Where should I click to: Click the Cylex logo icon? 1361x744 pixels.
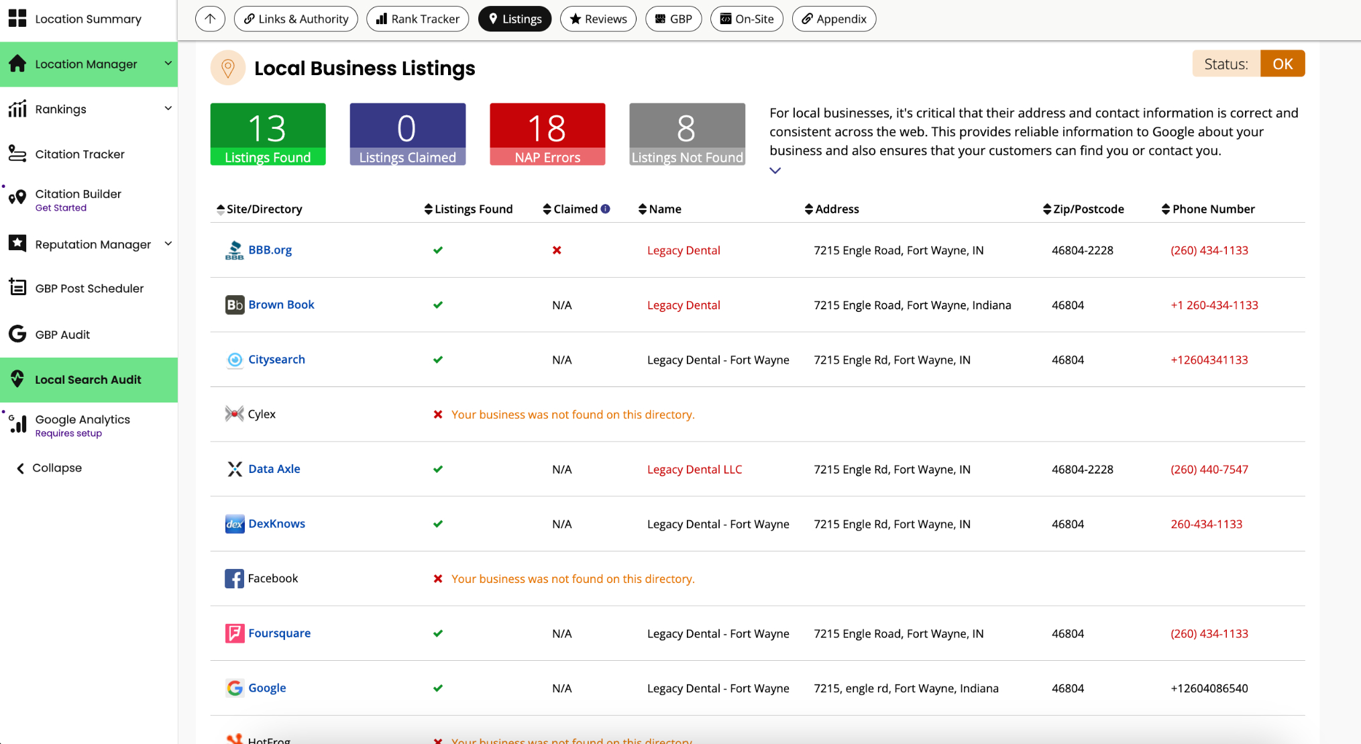[x=234, y=414]
